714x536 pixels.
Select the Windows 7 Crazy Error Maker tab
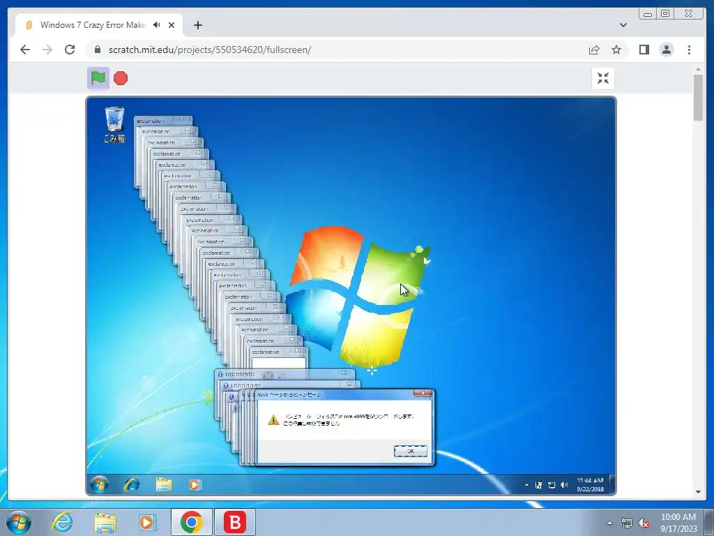click(x=99, y=25)
